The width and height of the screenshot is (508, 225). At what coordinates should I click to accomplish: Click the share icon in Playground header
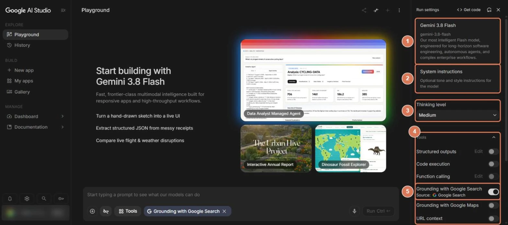(x=364, y=10)
